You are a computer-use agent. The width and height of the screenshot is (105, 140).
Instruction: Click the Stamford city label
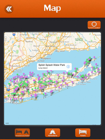15,66
